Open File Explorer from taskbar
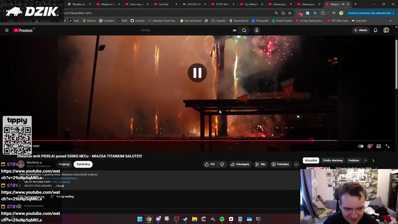Screen dimensions: 398x224 point(195,219)
